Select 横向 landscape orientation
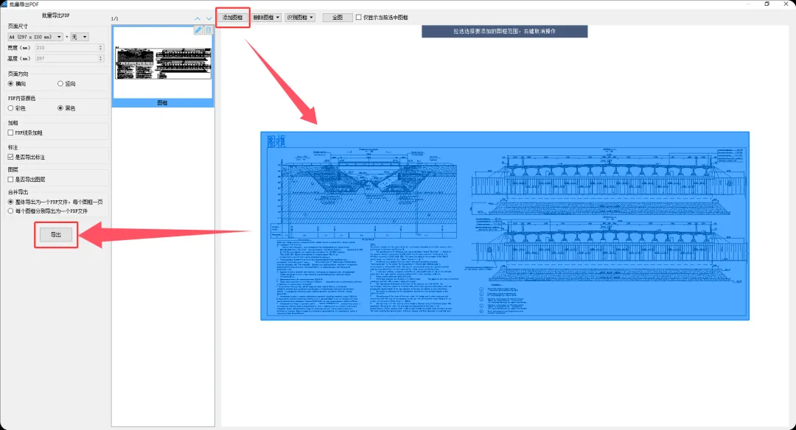This screenshot has height=430, width=796. [11, 84]
